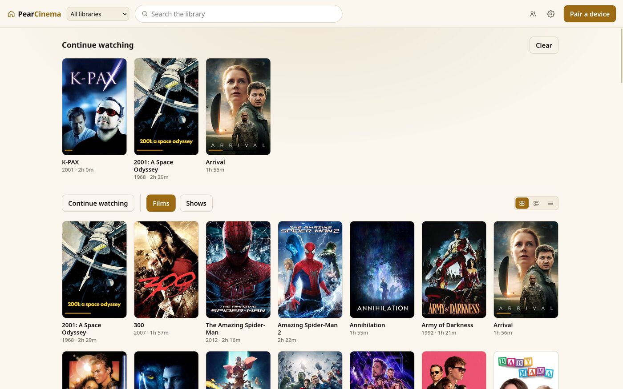Click "2007 · 1h 57m" metadata text
623x389 pixels.
point(151,333)
